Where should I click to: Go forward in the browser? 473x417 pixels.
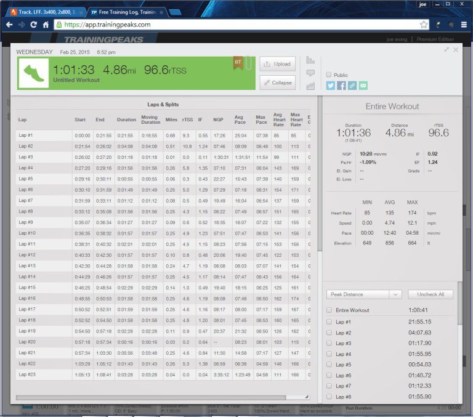pyautogui.click(x=22, y=25)
